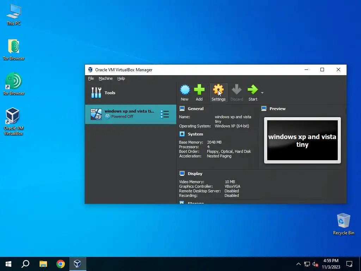
Task: Click the System section header
Action: [x=195, y=134]
